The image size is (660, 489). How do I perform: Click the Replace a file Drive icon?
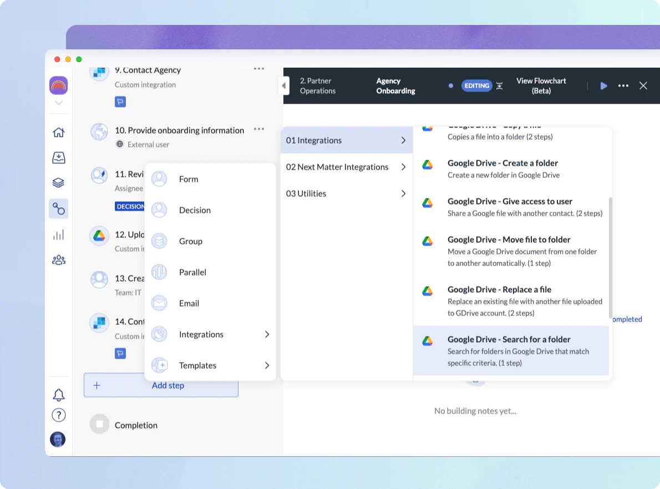coord(428,291)
